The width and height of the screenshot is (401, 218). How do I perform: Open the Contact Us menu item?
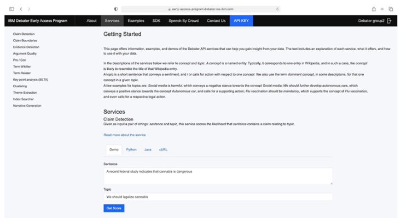click(x=216, y=21)
